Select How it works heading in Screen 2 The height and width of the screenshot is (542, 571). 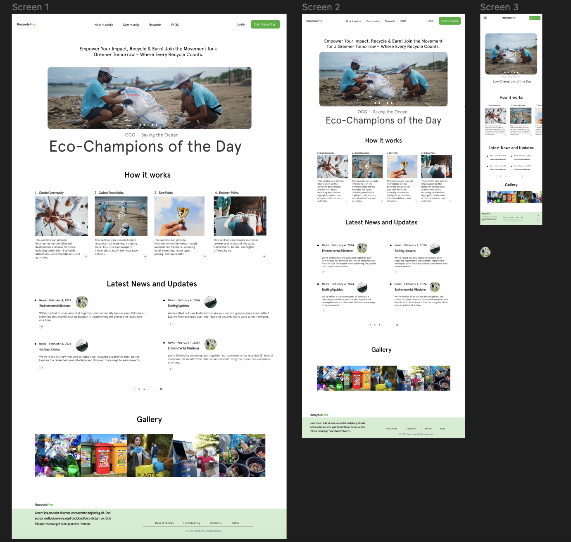point(383,140)
